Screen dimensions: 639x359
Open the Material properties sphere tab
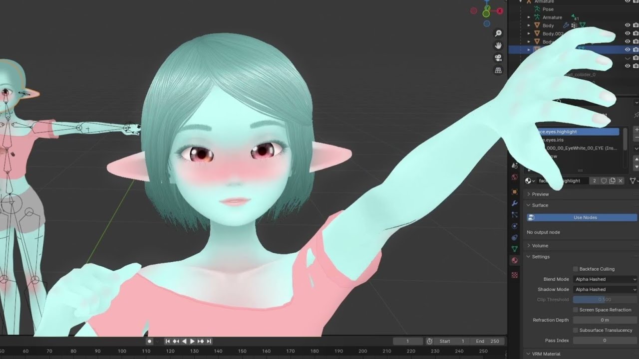point(515,260)
